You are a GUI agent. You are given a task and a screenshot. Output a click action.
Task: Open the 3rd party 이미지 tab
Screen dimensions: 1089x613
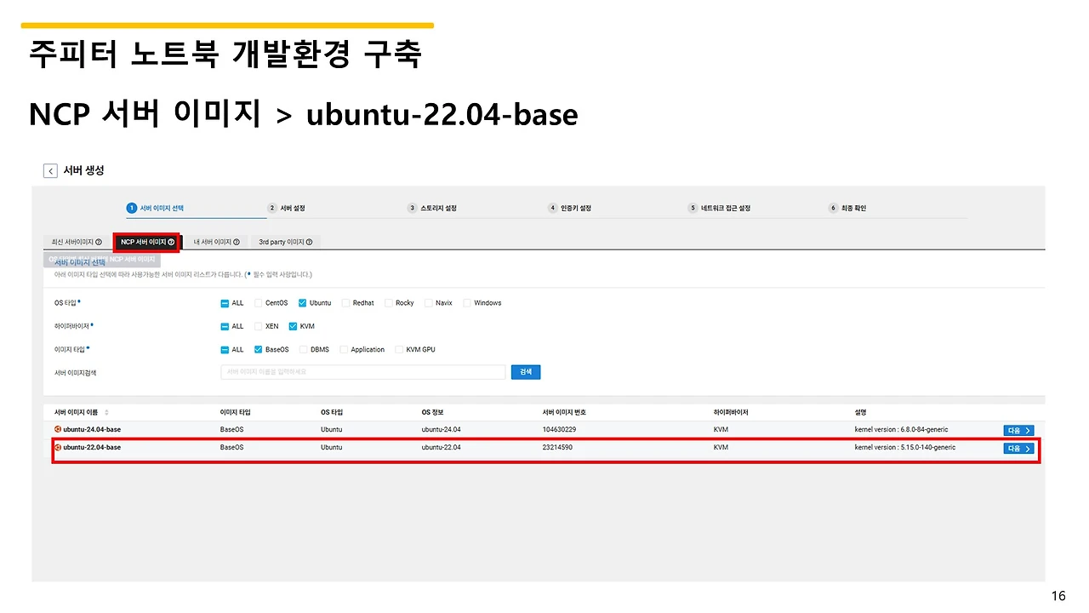[286, 243]
